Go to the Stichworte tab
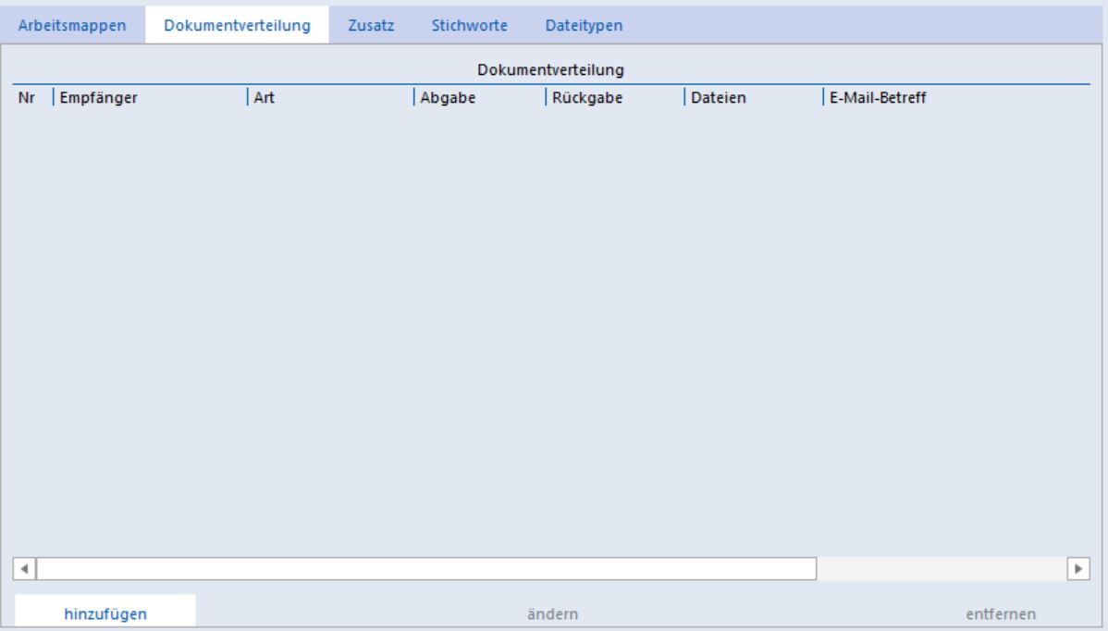Image resolution: width=1108 pixels, height=631 pixels. pyautogui.click(x=469, y=25)
